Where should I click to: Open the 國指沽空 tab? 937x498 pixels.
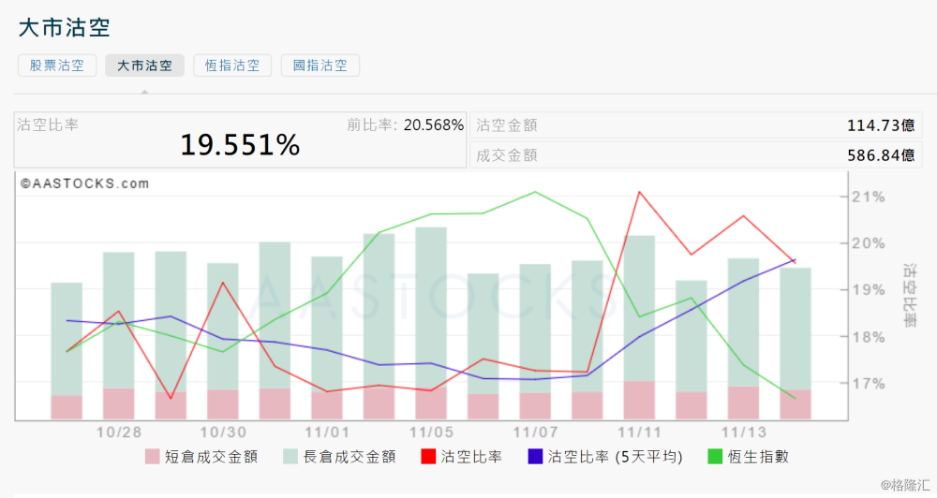coord(320,66)
